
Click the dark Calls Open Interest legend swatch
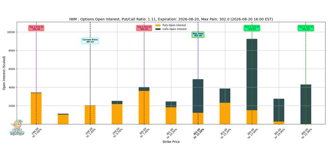coord(159,29)
